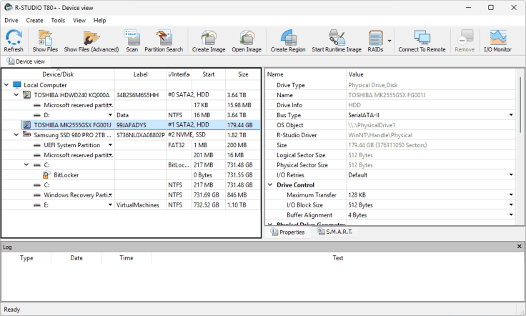Collapse the Local Computer tree node
Image resolution: width=526 pixels, height=316 pixels.
(x=6, y=84)
